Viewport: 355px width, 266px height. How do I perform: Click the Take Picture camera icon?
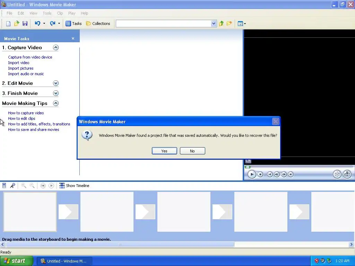(347, 174)
